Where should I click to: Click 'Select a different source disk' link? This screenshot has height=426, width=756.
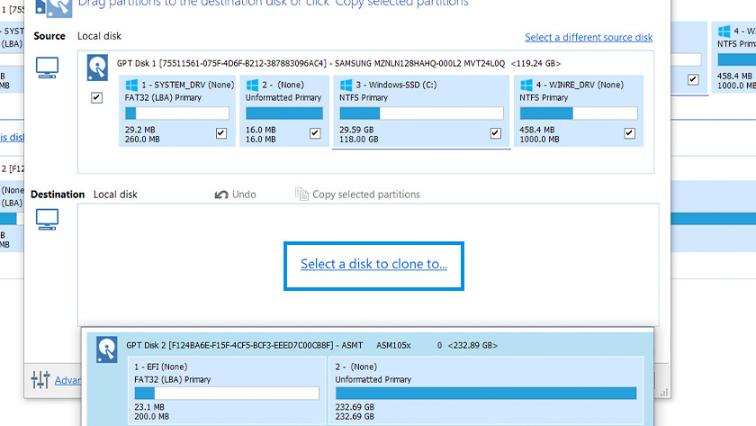click(x=589, y=37)
